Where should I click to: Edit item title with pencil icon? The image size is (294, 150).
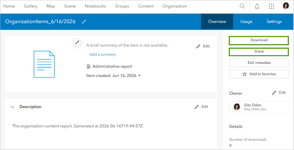point(84,22)
